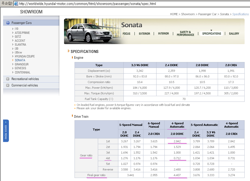Screen dimensions: 250x181
Task: Switch to the EXTERIOR tab
Action: (144, 34)
